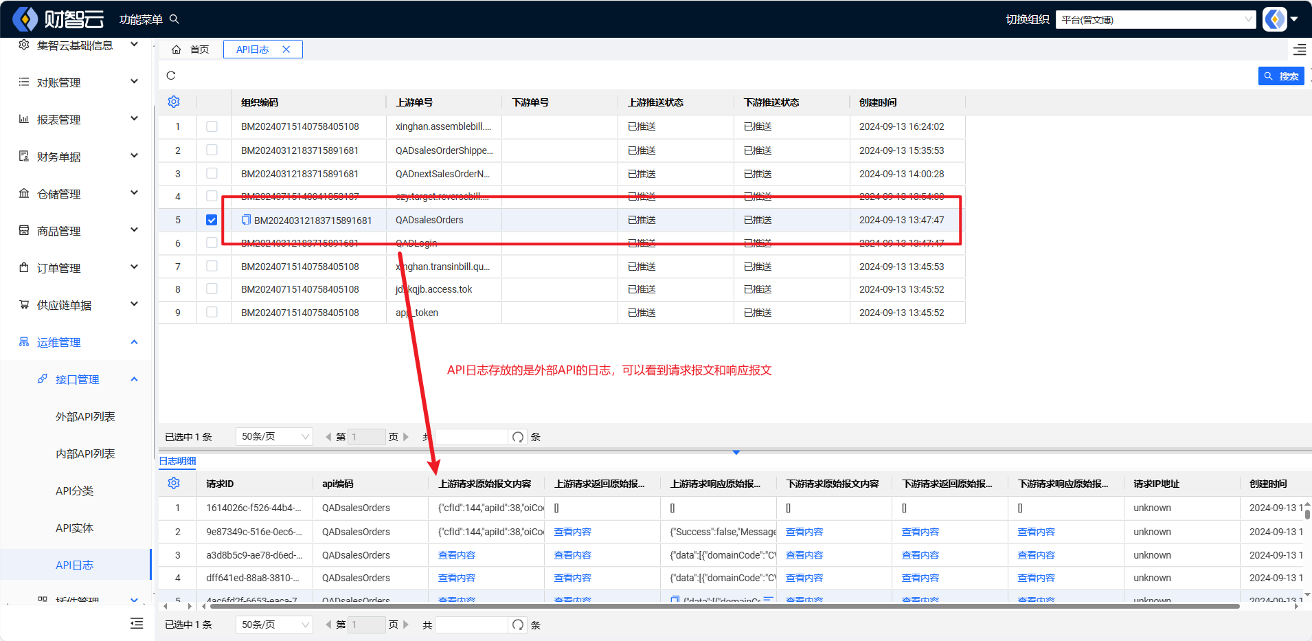Viewport: 1312px width, 641px height.
Task: Open 外部API列表 in the sidebar
Action: point(85,417)
